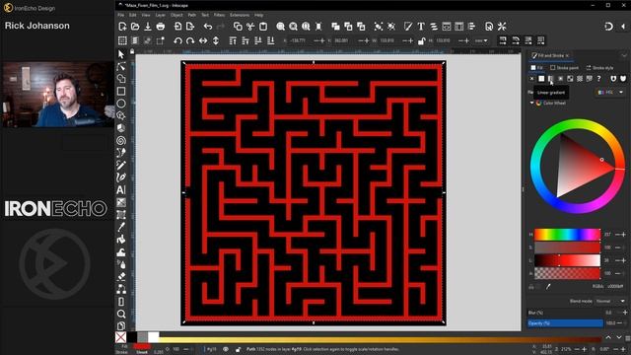
Task: Open the Edit menu
Action: tap(133, 15)
